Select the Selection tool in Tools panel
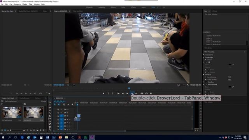 (x=50, y=100)
